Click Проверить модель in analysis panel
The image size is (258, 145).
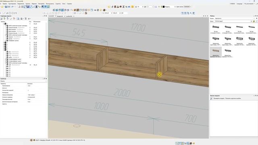(219, 98)
